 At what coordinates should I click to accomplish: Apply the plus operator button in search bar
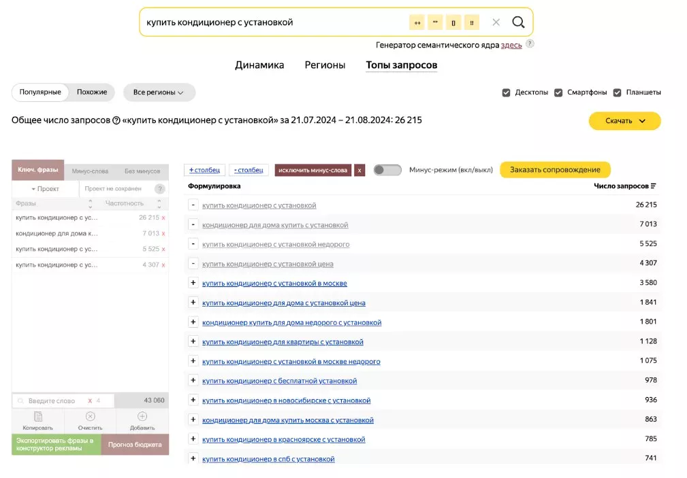[417, 22]
